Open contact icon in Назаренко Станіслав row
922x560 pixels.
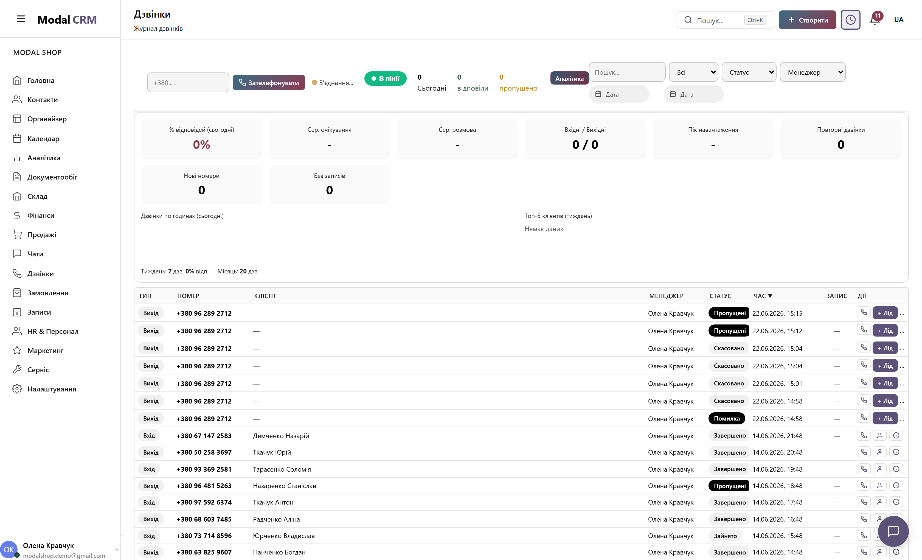880,485
